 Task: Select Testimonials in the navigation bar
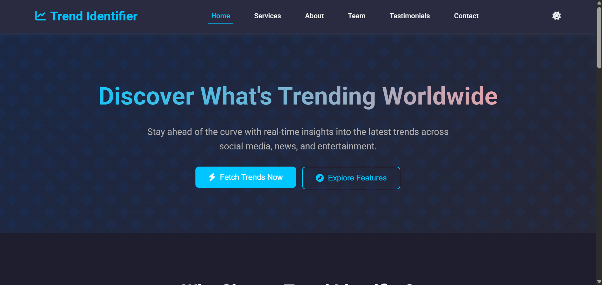click(409, 16)
